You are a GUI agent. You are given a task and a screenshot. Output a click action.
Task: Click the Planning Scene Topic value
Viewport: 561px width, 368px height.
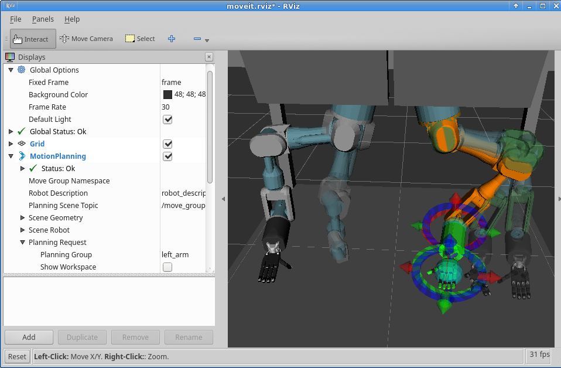(183, 206)
